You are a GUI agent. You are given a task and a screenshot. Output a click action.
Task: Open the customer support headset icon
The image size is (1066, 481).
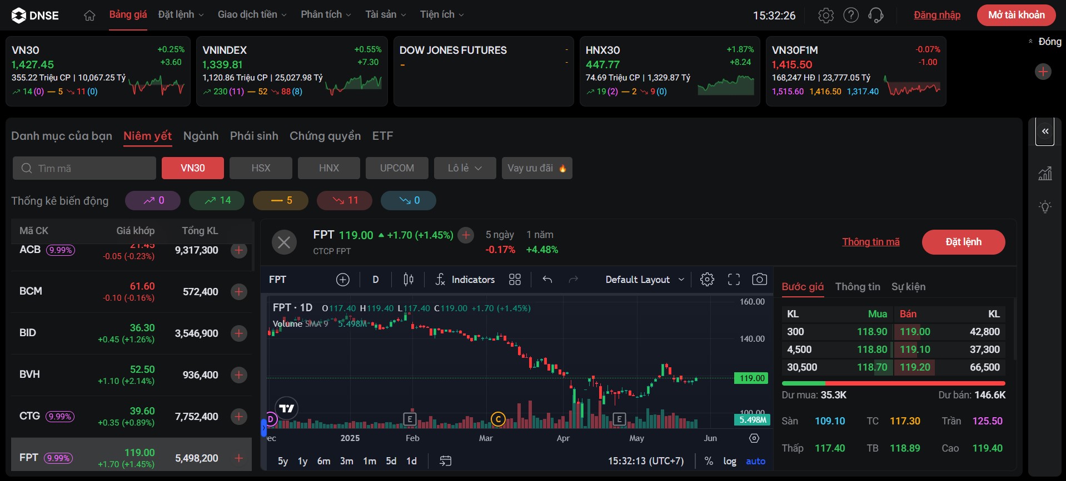coord(876,16)
